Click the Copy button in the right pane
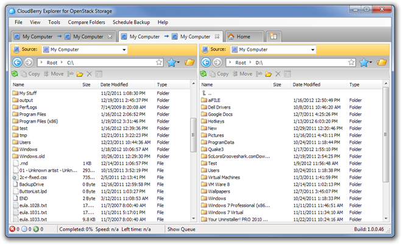The height and width of the screenshot is (245, 402). 219,74
